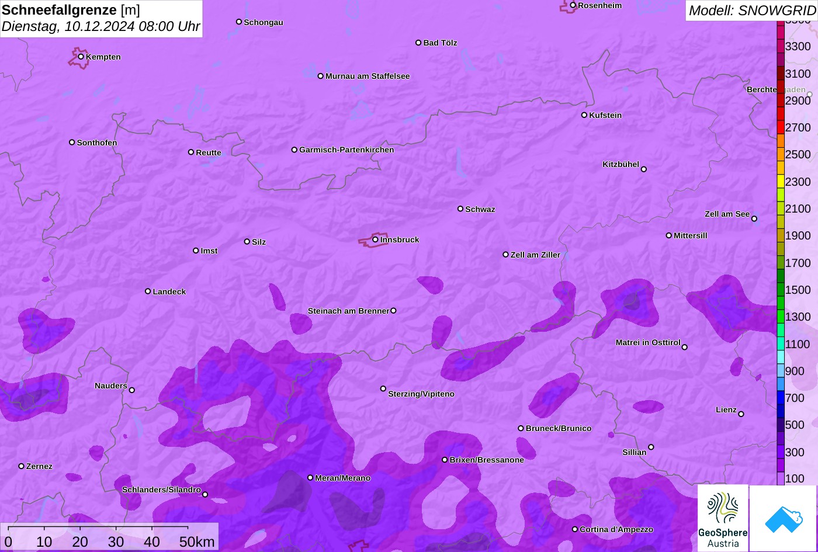Click the 'Bruneck/Brunico' label
818x552 pixels.
coord(559,428)
